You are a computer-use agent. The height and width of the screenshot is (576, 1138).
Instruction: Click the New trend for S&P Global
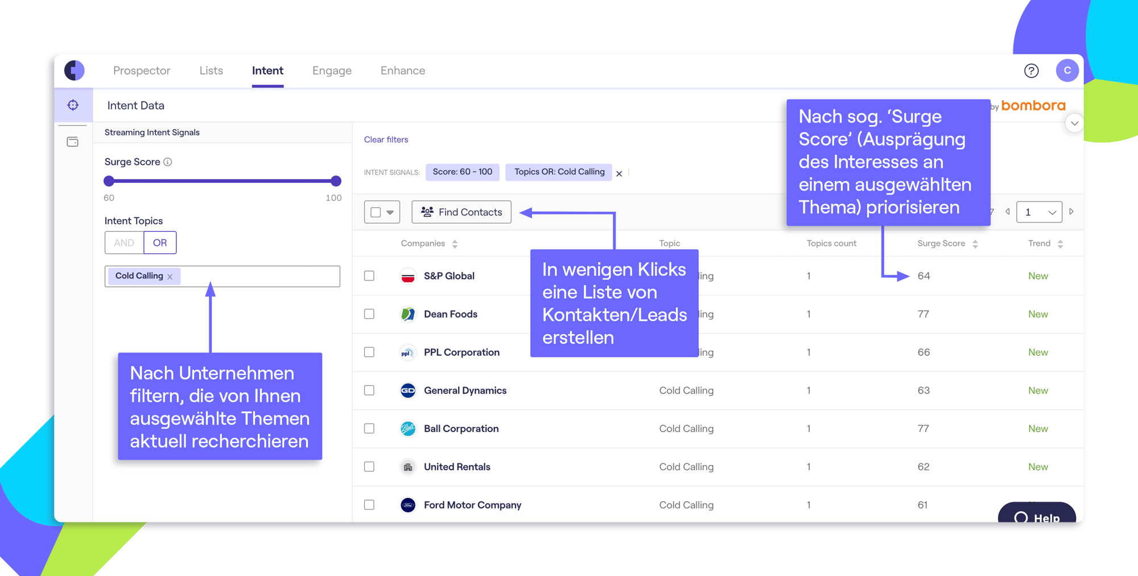point(1038,276)
